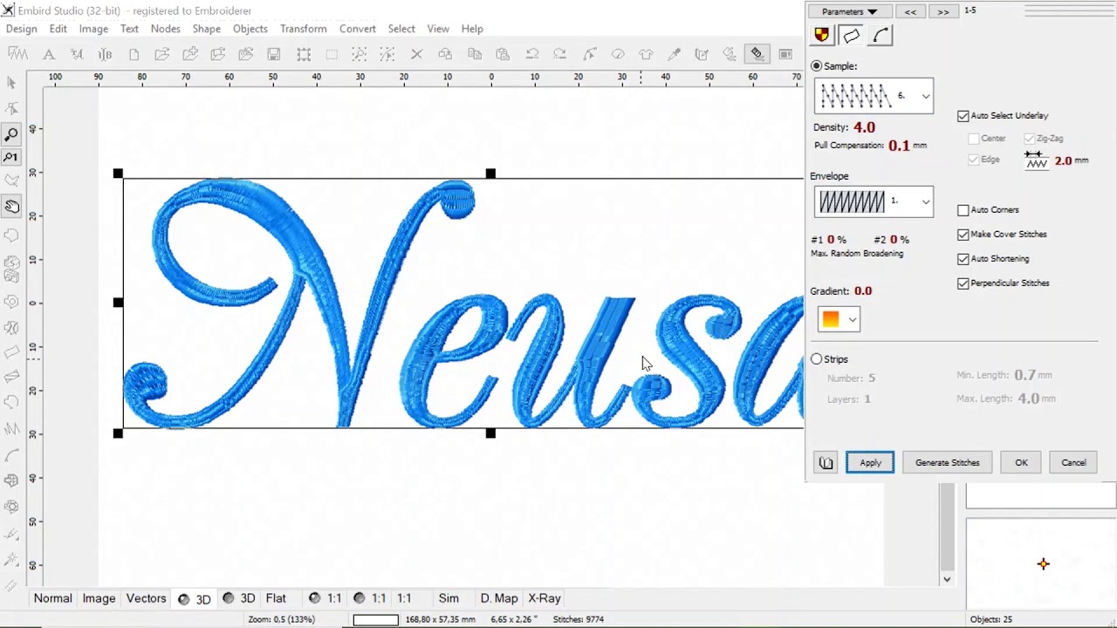
Task: Toggle Perpendicular Stitches checkbox
Action: 963,283
